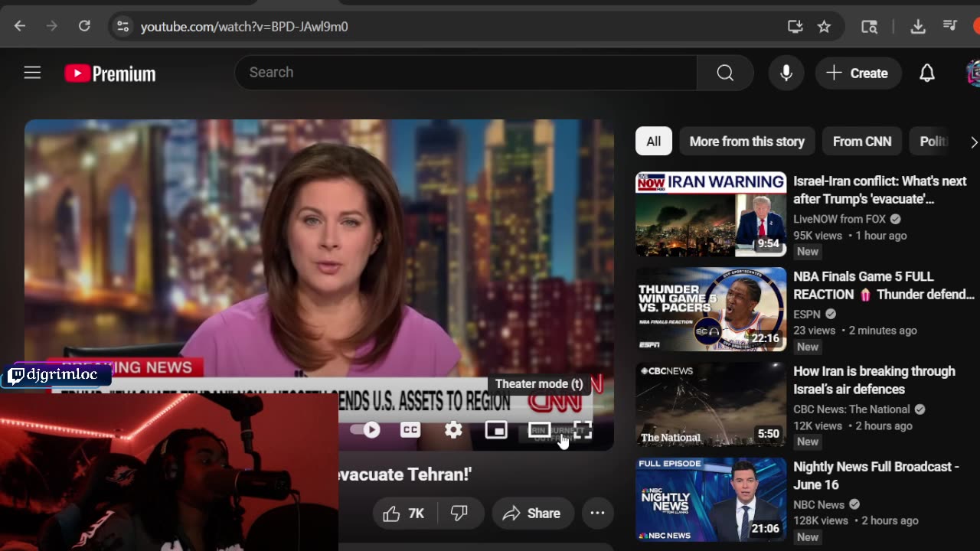Click the New badge under ESPN
Viewport: 980px width, 551px height.
tap(808, 347)
